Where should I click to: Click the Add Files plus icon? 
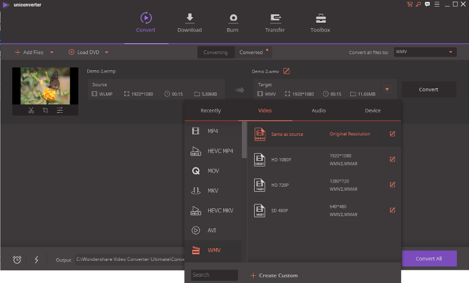[18, 52]
